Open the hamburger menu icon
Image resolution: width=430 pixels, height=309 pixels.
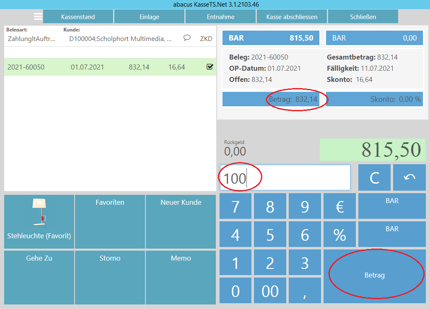point(38,17)
